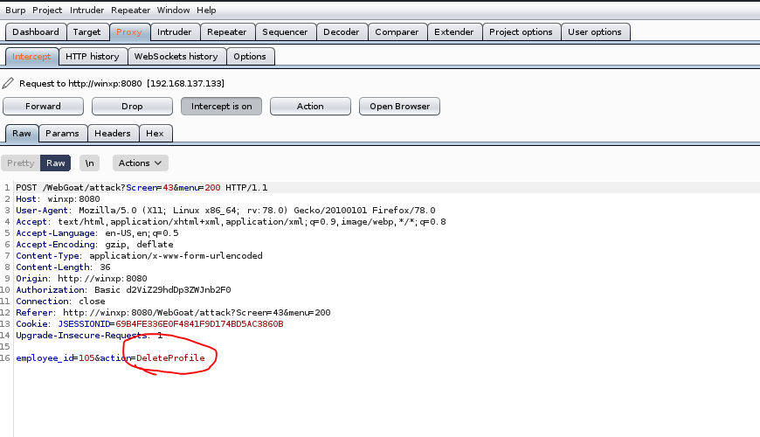Click the Accept-Language header line
The width and height of the screenshot is (760, 437).
point(97,233)
